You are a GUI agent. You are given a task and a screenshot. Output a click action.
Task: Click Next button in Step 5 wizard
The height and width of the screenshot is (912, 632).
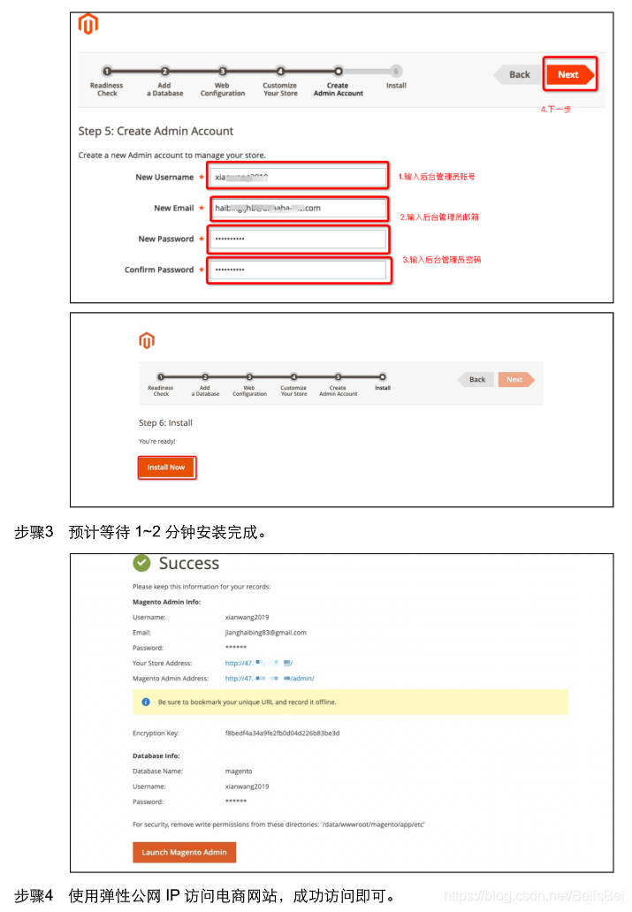(570, 74)
